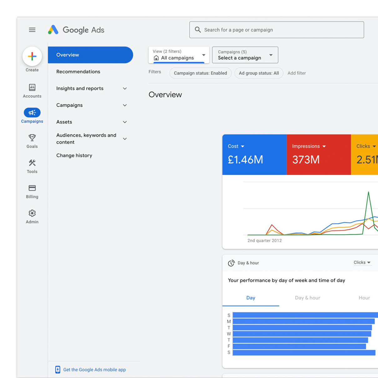Switch to the Day tab
Image resolution: width=378 pixels, height=378 pixels.
click(251, 298)
